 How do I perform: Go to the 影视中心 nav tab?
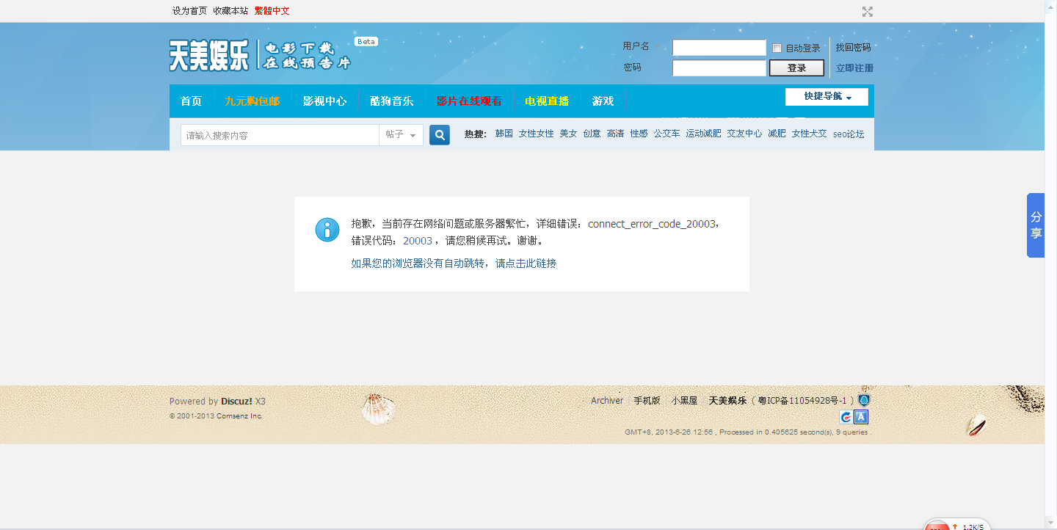(x=324, y=101)
